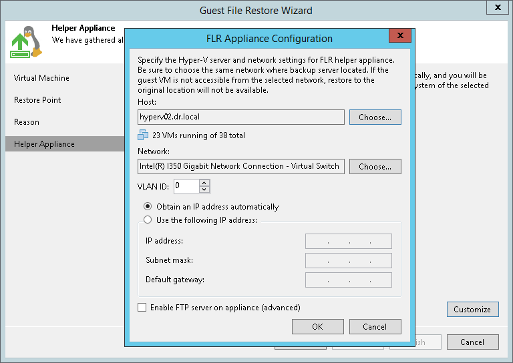Click Choose button next to Network
The height and width of the screenshot is (363, 513).
click(375, 167)
